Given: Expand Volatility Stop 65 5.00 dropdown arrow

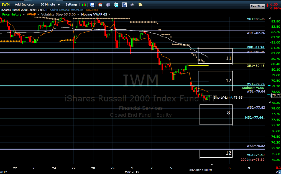Looking at the screenshot, I should [x=78, y=14].
